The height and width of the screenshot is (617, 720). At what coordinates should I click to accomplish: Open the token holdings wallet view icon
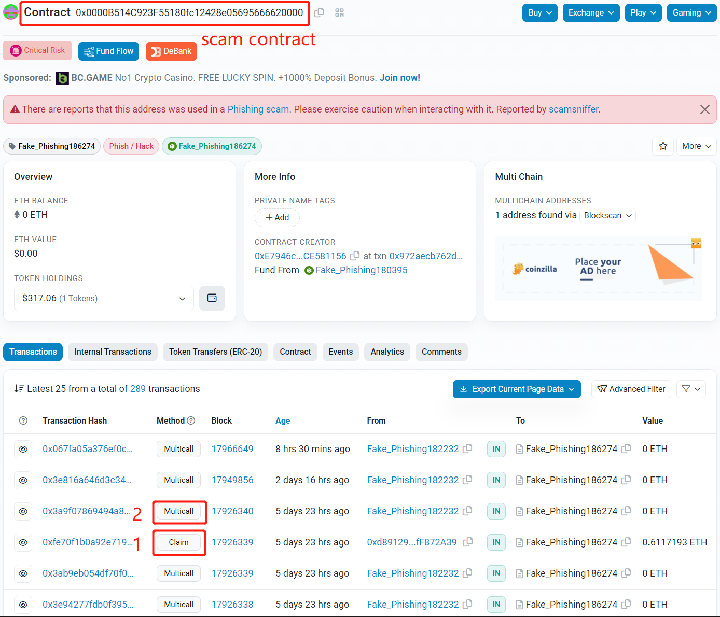tap(212, 298)
